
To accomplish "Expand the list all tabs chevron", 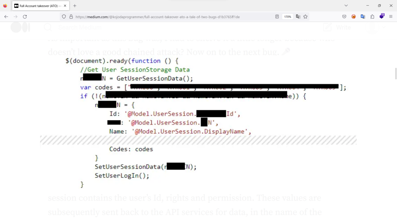I will [346, 6].
